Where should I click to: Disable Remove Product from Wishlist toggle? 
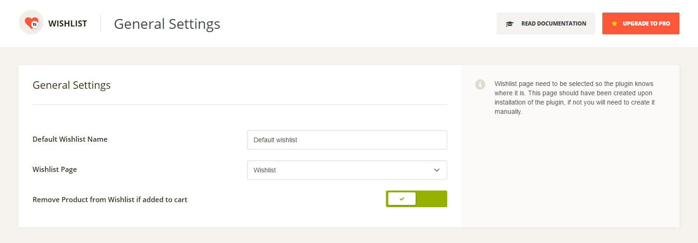tap(417, 199)
